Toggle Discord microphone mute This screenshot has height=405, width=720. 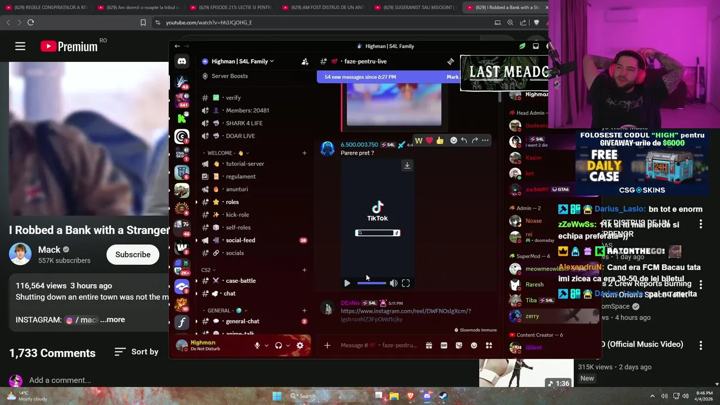tap(257, 345)
